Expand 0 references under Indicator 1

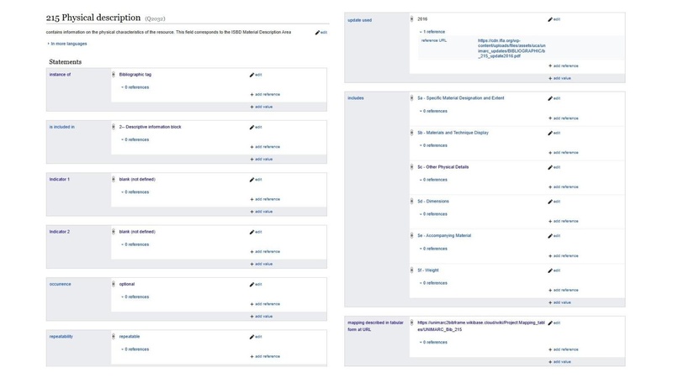[x=135, y=192]
